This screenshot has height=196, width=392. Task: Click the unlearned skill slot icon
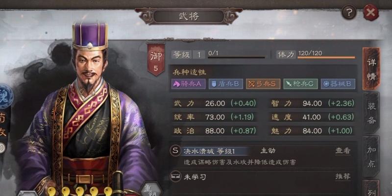[x=175, y=177]
